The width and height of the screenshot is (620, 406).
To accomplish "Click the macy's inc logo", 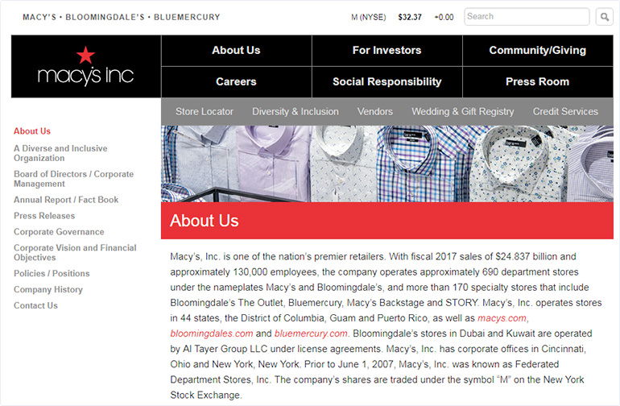I will pyautogui.click(x=86, y=66).
